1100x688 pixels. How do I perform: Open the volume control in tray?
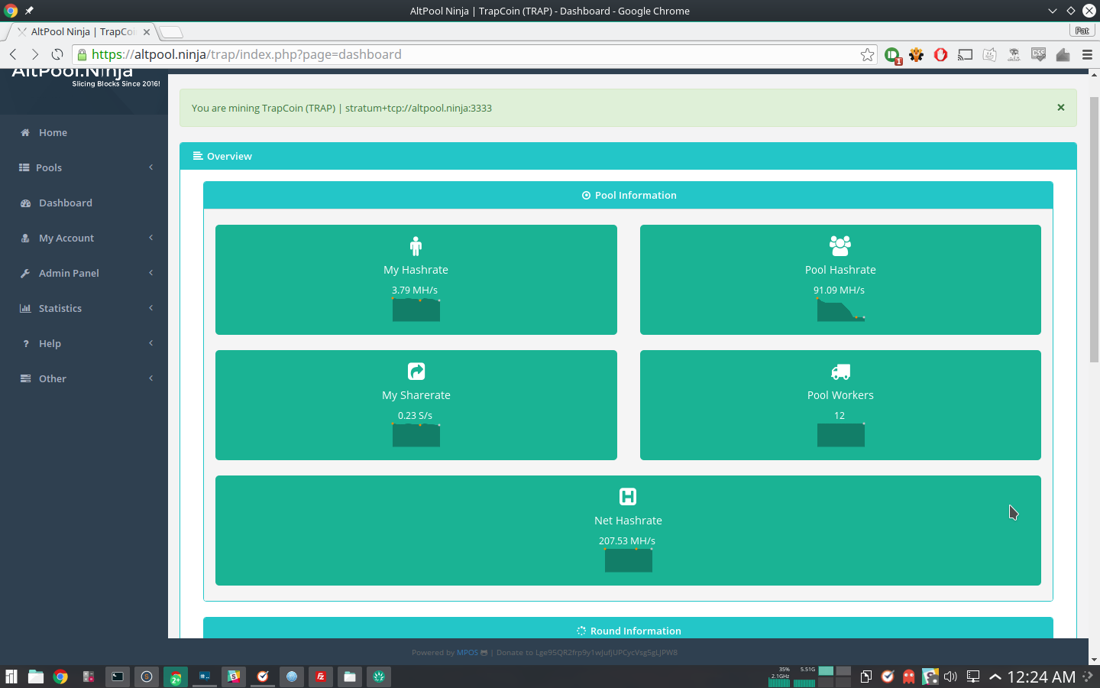950,677
